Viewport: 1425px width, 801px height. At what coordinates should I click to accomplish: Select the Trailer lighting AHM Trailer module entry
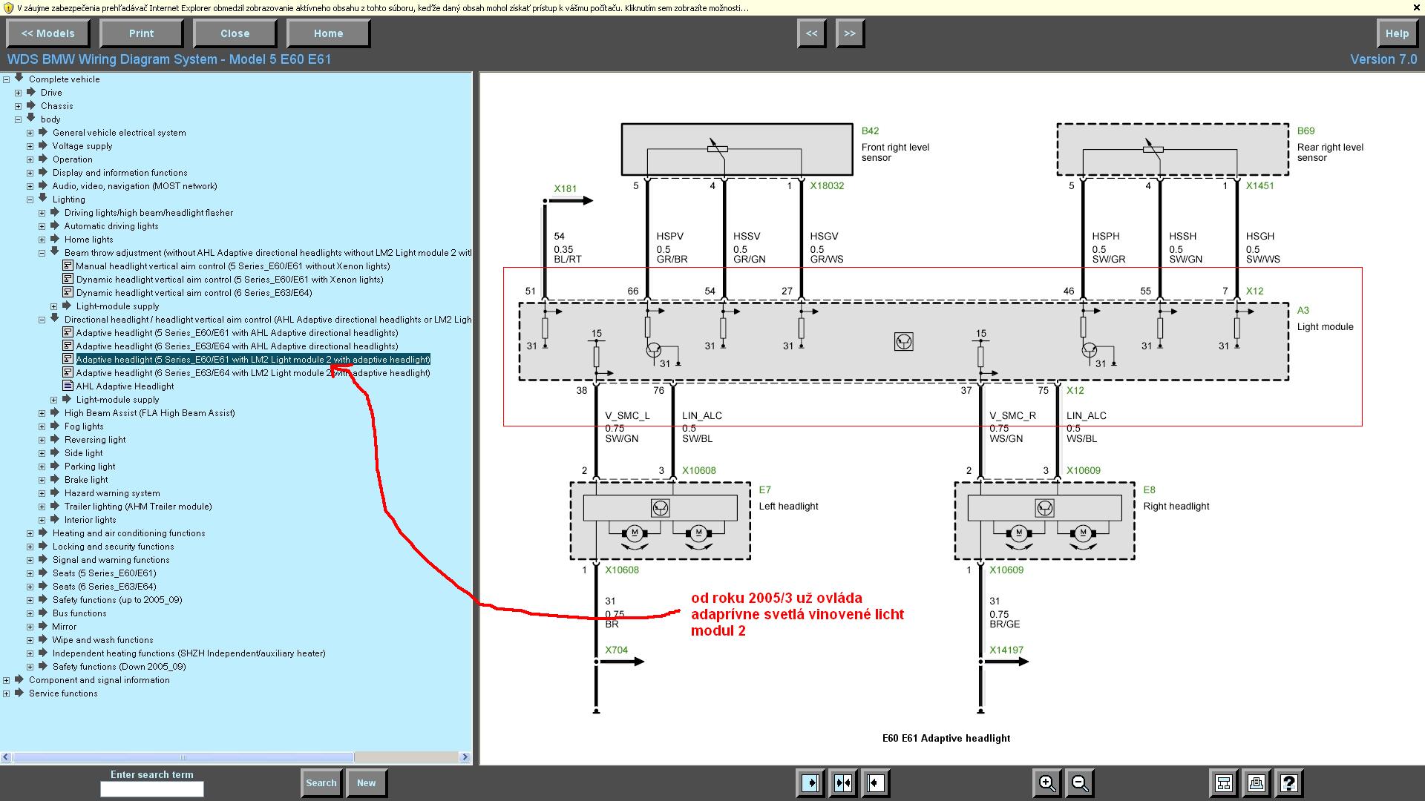click(x=138, y=507)
